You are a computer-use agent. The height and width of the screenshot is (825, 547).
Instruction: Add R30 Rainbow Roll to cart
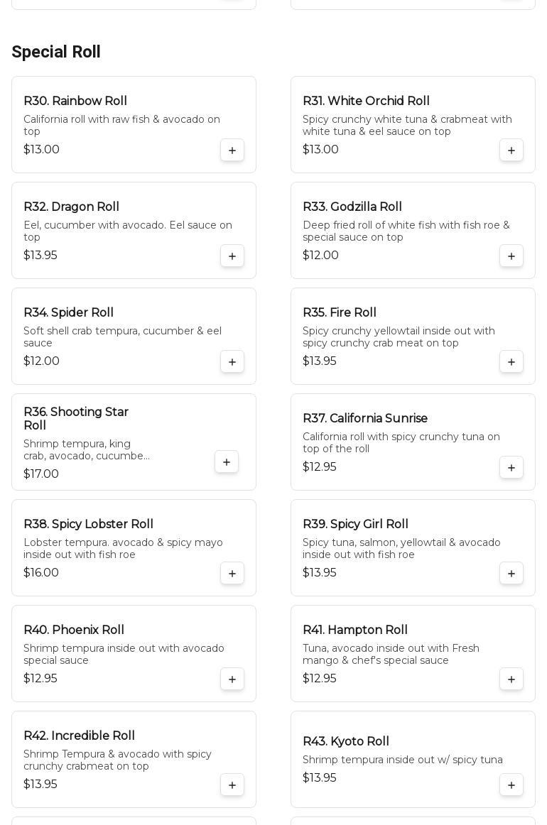(x=232, y=151)
